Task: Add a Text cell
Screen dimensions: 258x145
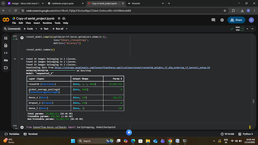Action: click(x=44, y=29)
